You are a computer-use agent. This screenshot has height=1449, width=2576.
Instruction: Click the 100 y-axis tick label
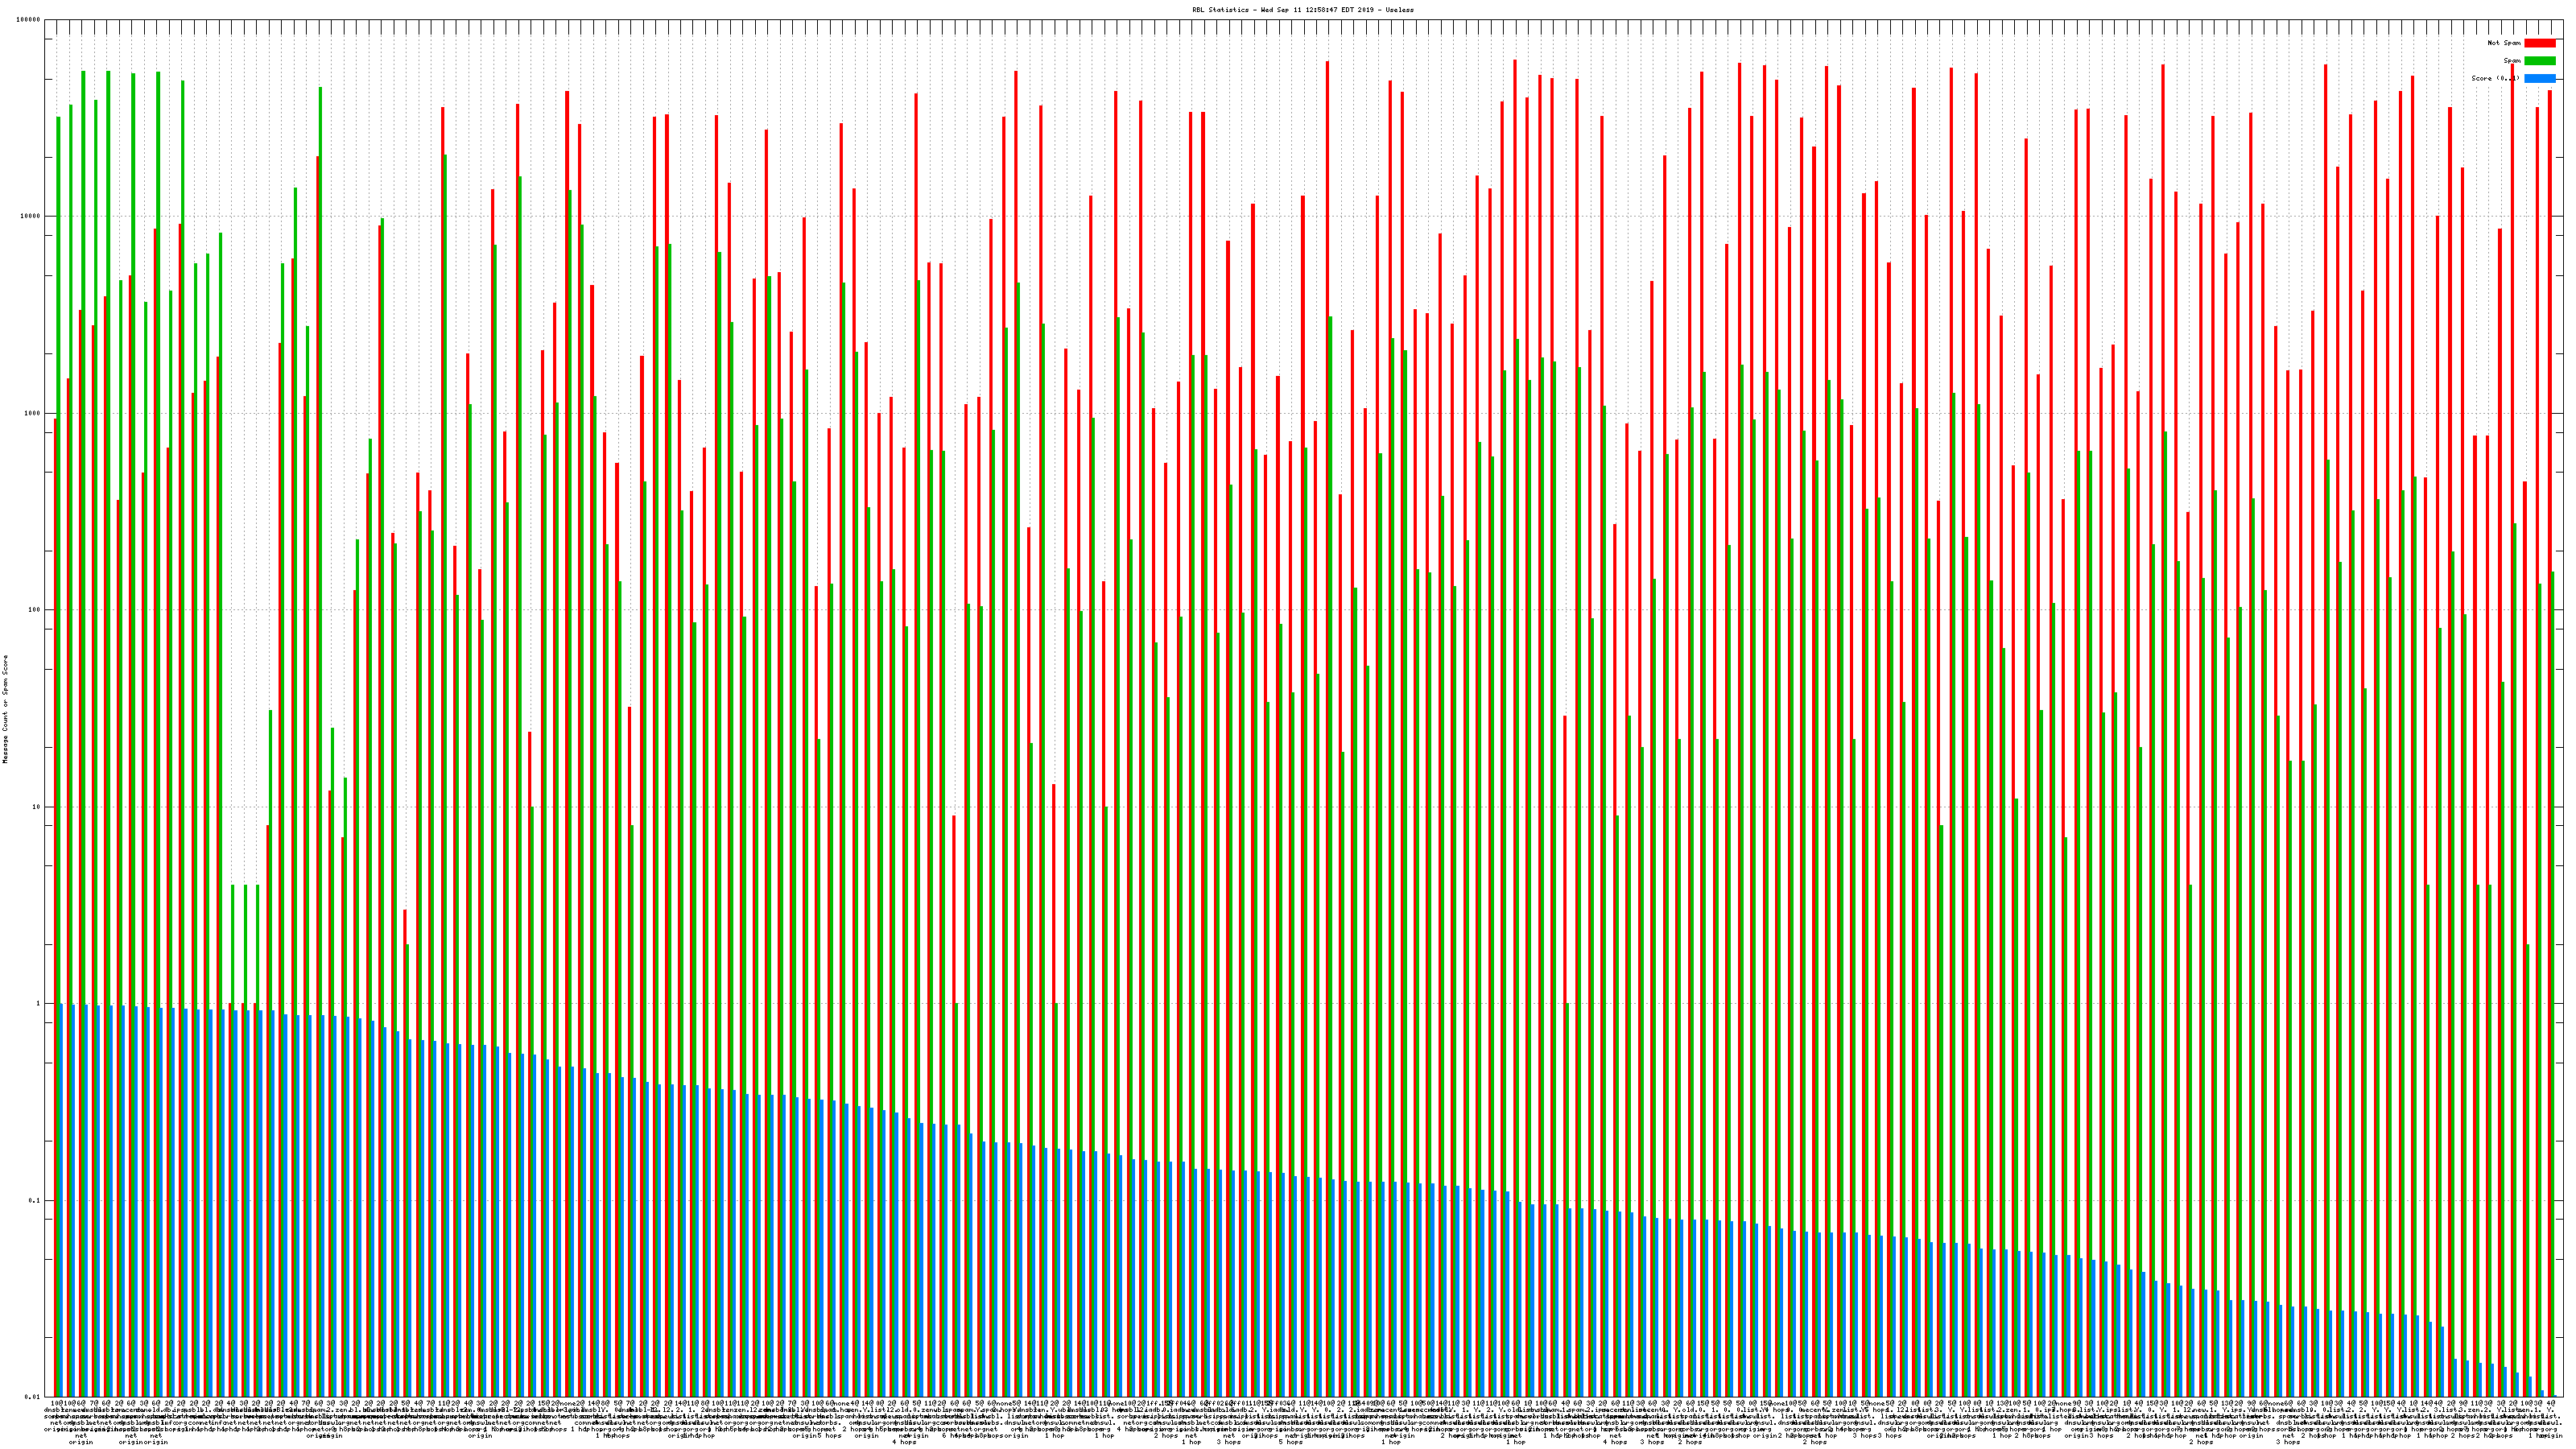click(x=34, y=610)
